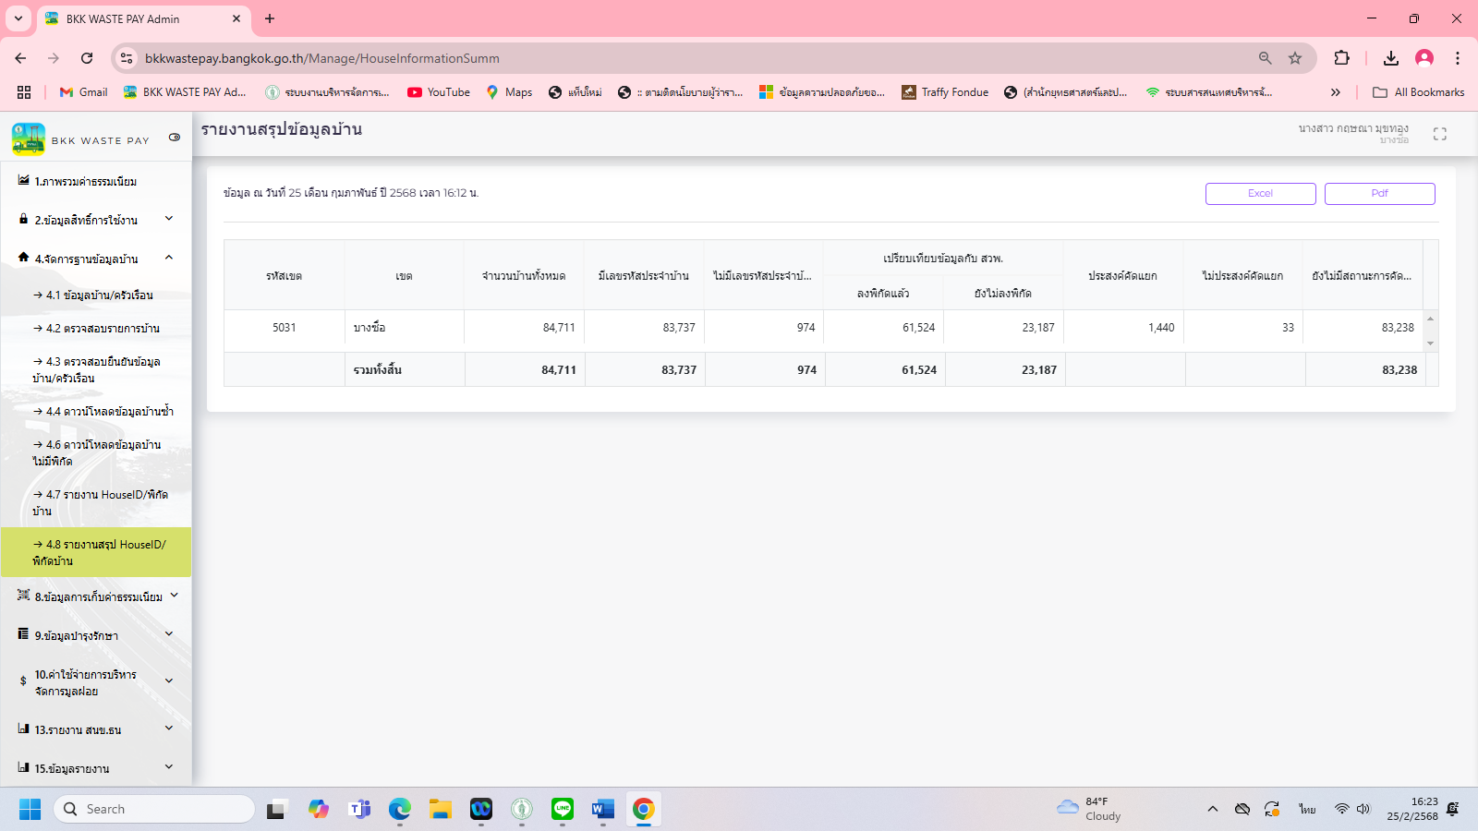Toggle the sidebar pin icon beside logo
This screenshot has width=1478, height=831.
pos(175,138)
